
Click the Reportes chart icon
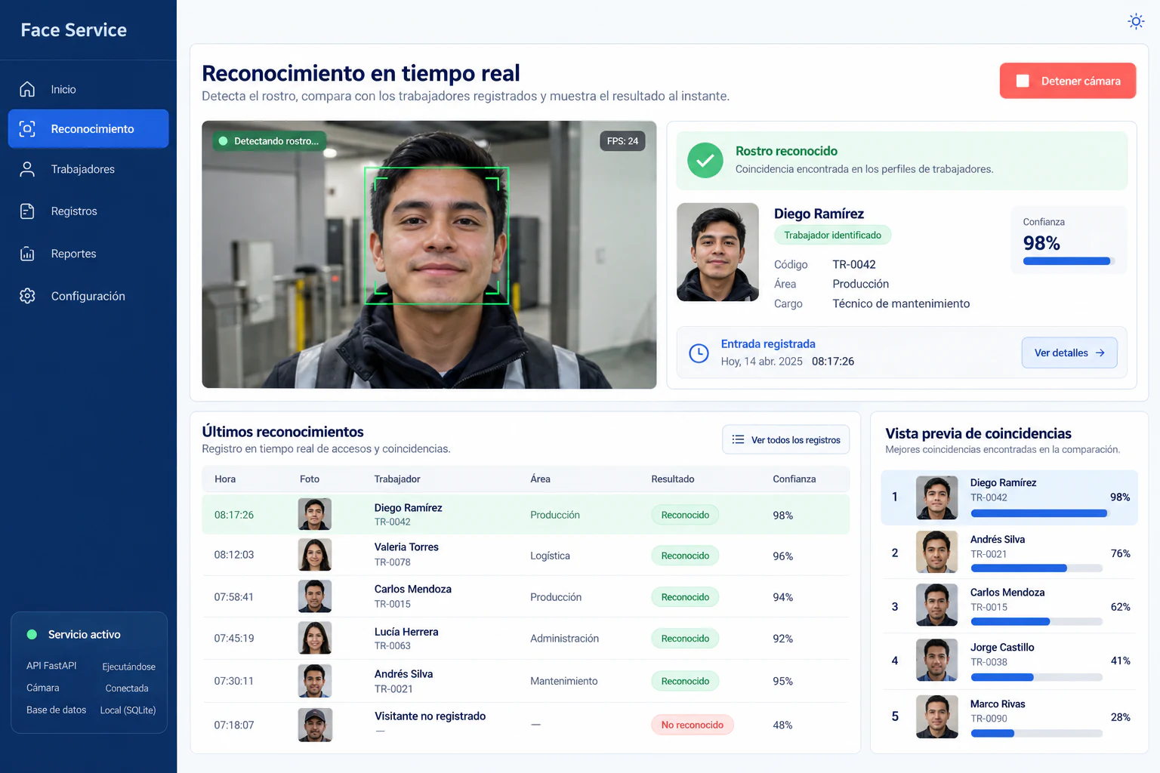(x=27, y=254)
